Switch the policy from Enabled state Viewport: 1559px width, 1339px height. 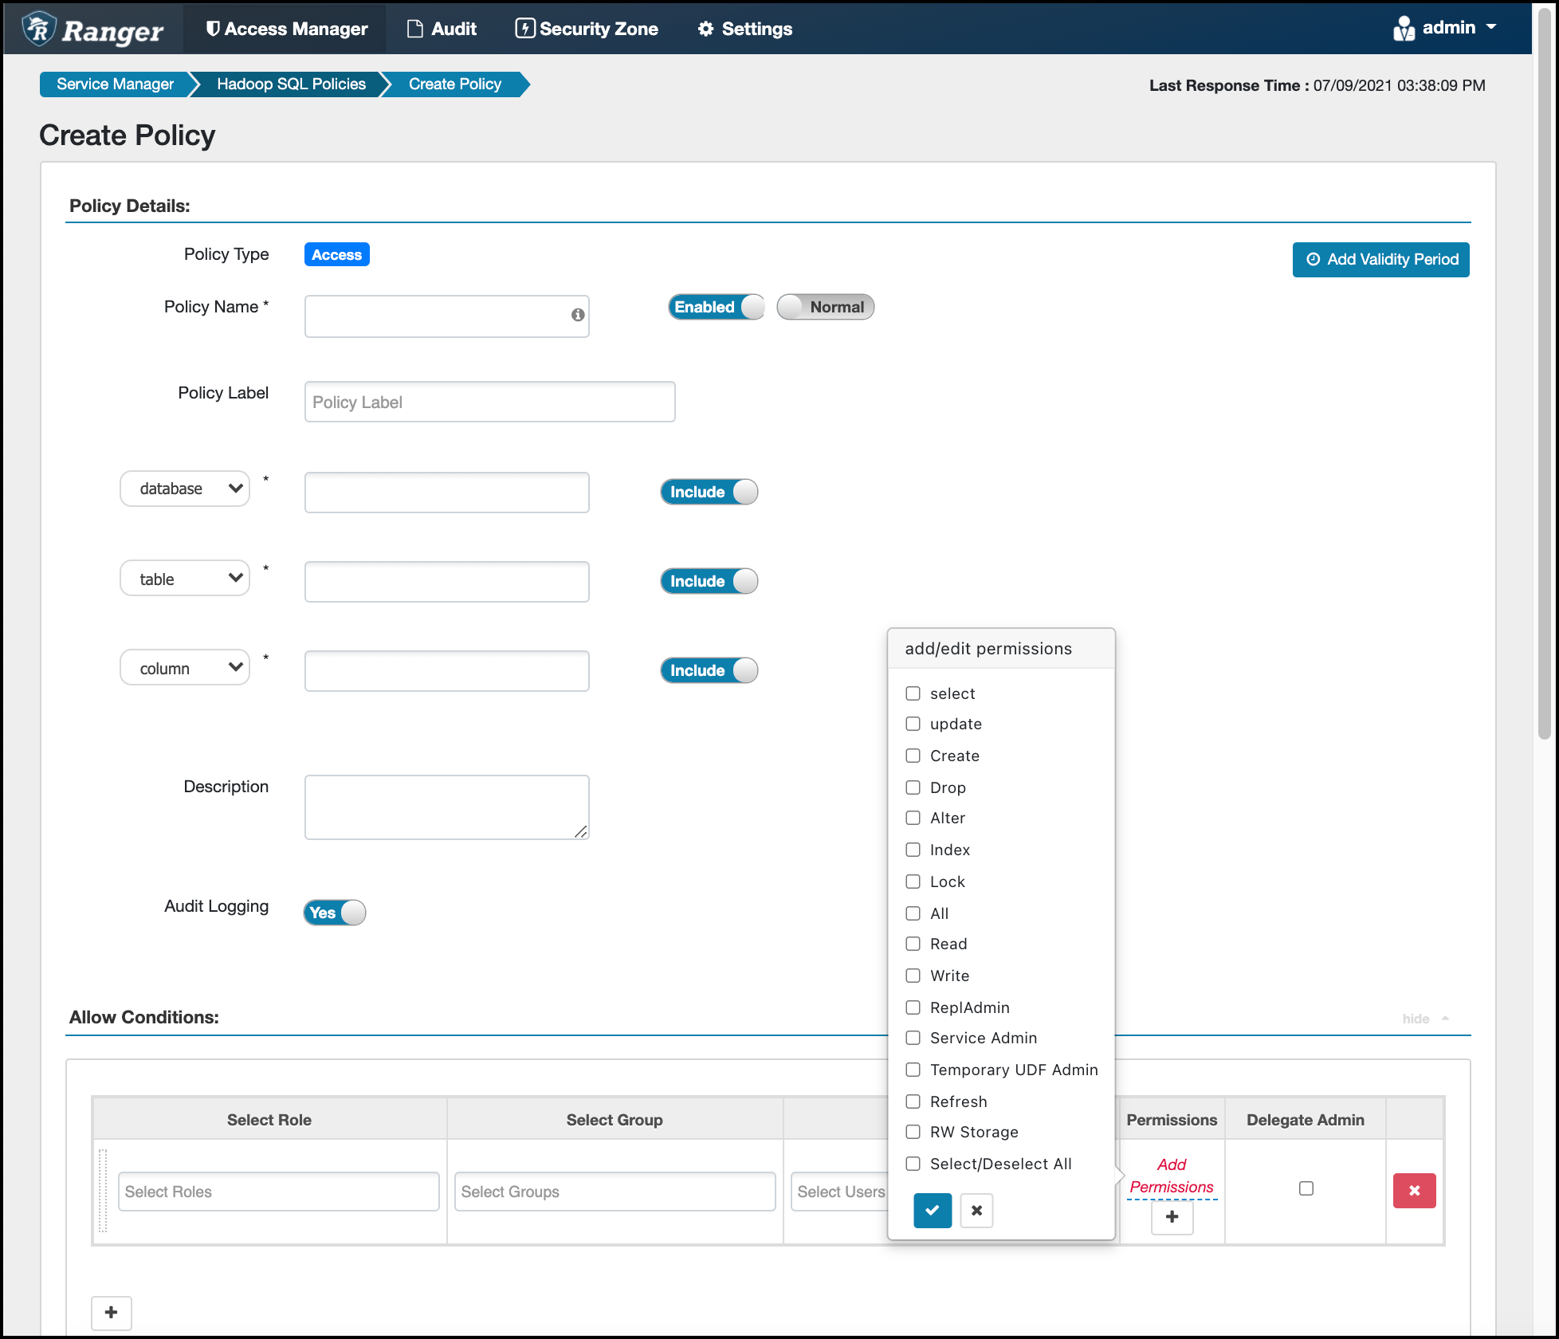715,307
